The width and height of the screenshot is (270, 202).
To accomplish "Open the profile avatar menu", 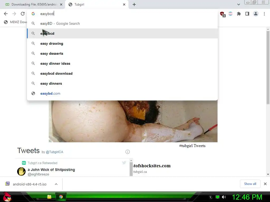I will (x=256, y=14).
